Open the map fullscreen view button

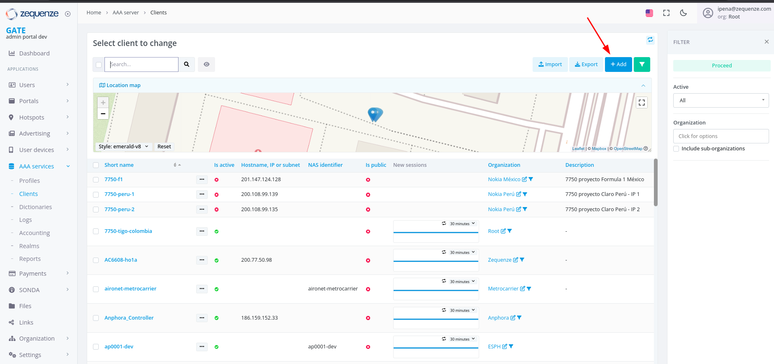[x=642, y=103]
